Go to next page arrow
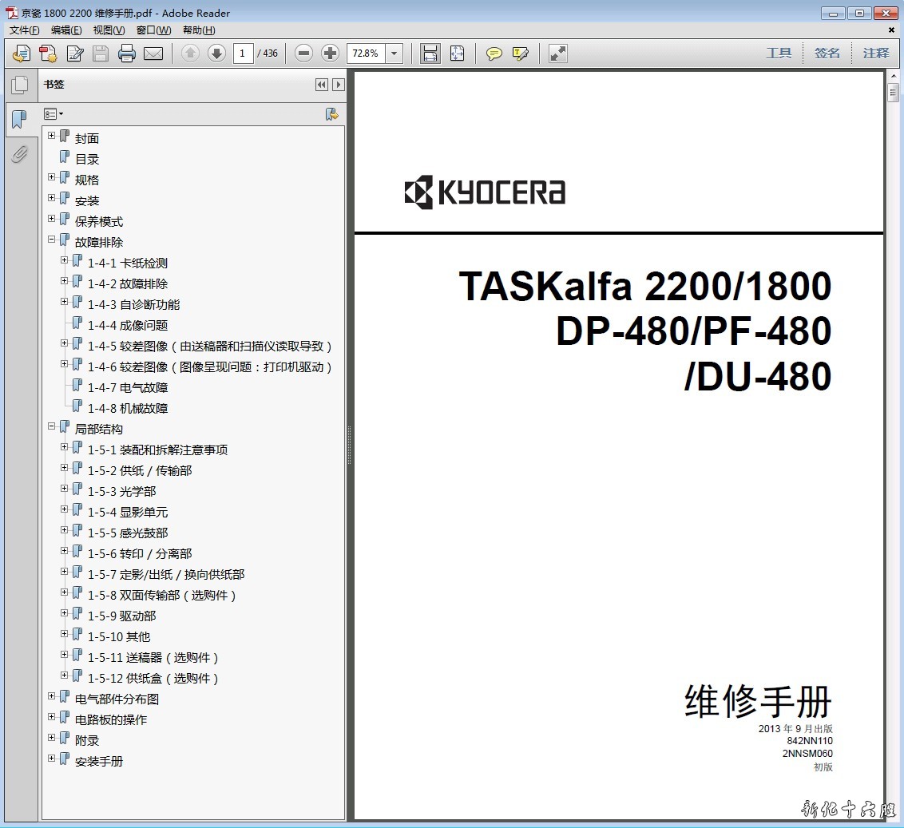This screenshot has height=828, width=904. pyautogui.click(x=216, y=53)
